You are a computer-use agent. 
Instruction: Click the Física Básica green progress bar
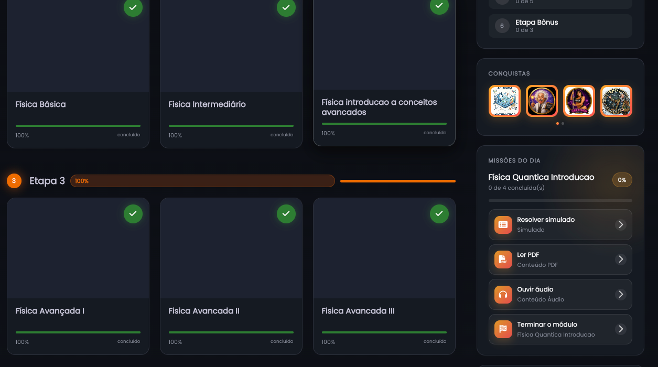pyautogui.click(x=78, y=126)
